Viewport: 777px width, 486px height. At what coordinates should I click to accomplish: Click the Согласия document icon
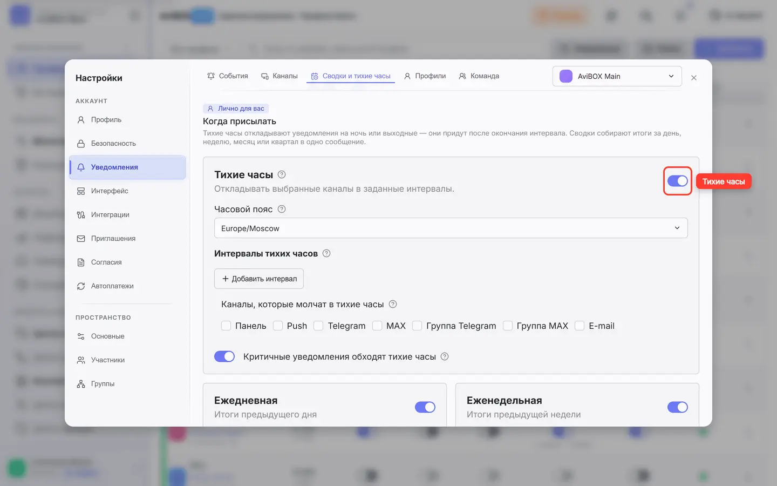tap(81, 262)
